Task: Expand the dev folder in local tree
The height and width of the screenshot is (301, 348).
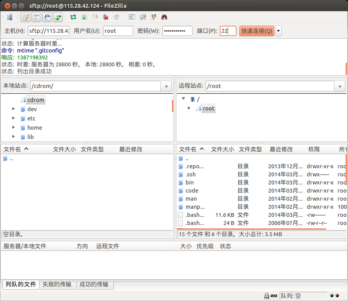Action: 14,109
